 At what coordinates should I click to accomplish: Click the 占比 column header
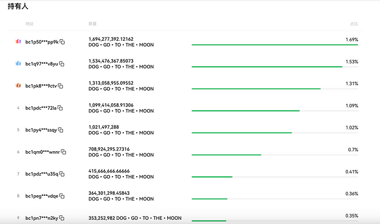354,24
